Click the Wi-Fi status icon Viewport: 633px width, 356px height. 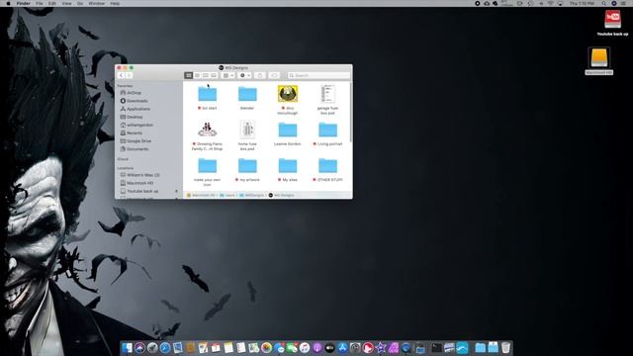(x=550, y=3)
